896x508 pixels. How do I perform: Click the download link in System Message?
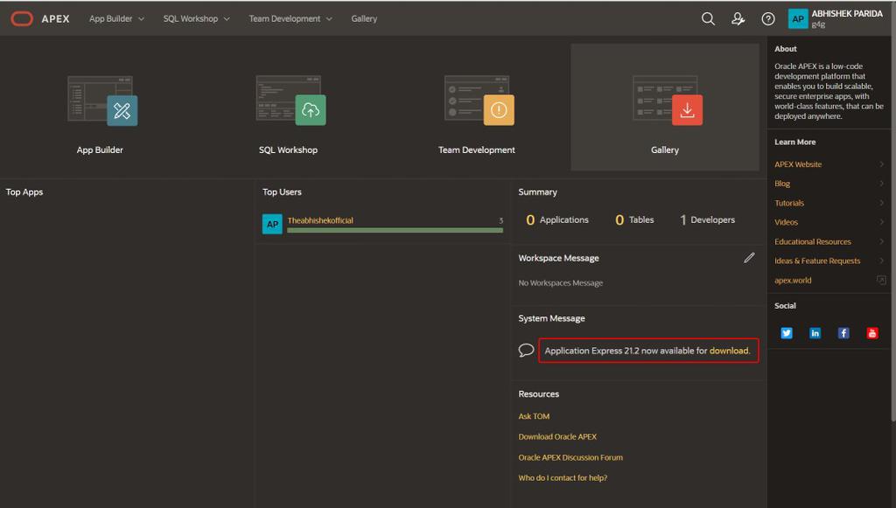(x=729, y=351)
